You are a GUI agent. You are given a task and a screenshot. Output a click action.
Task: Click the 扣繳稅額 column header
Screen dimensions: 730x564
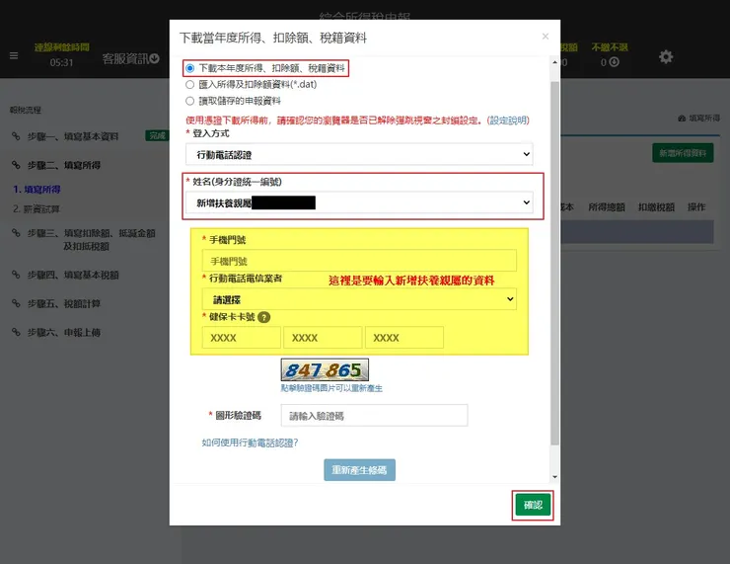tap(656, 207)
